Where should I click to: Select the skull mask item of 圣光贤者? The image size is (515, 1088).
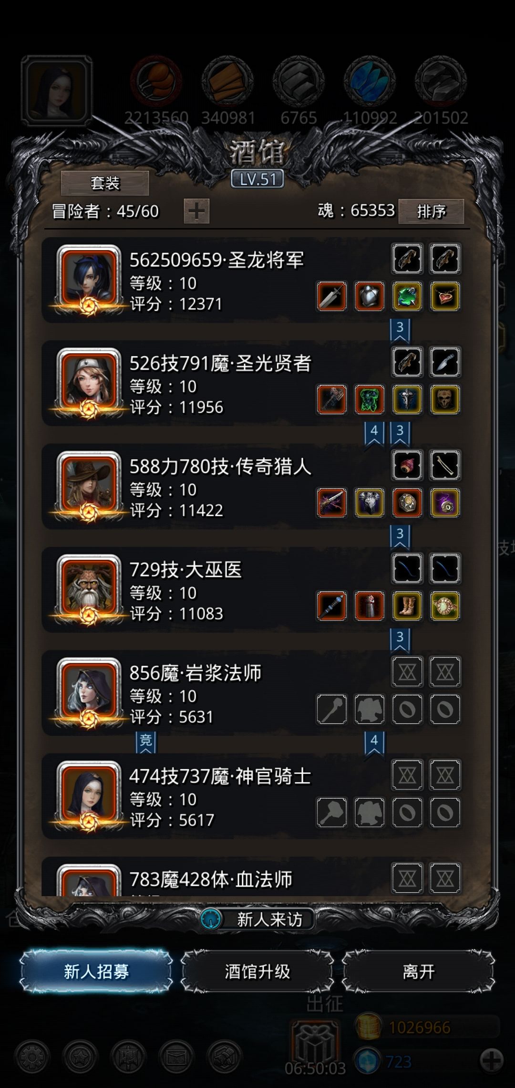445,399
